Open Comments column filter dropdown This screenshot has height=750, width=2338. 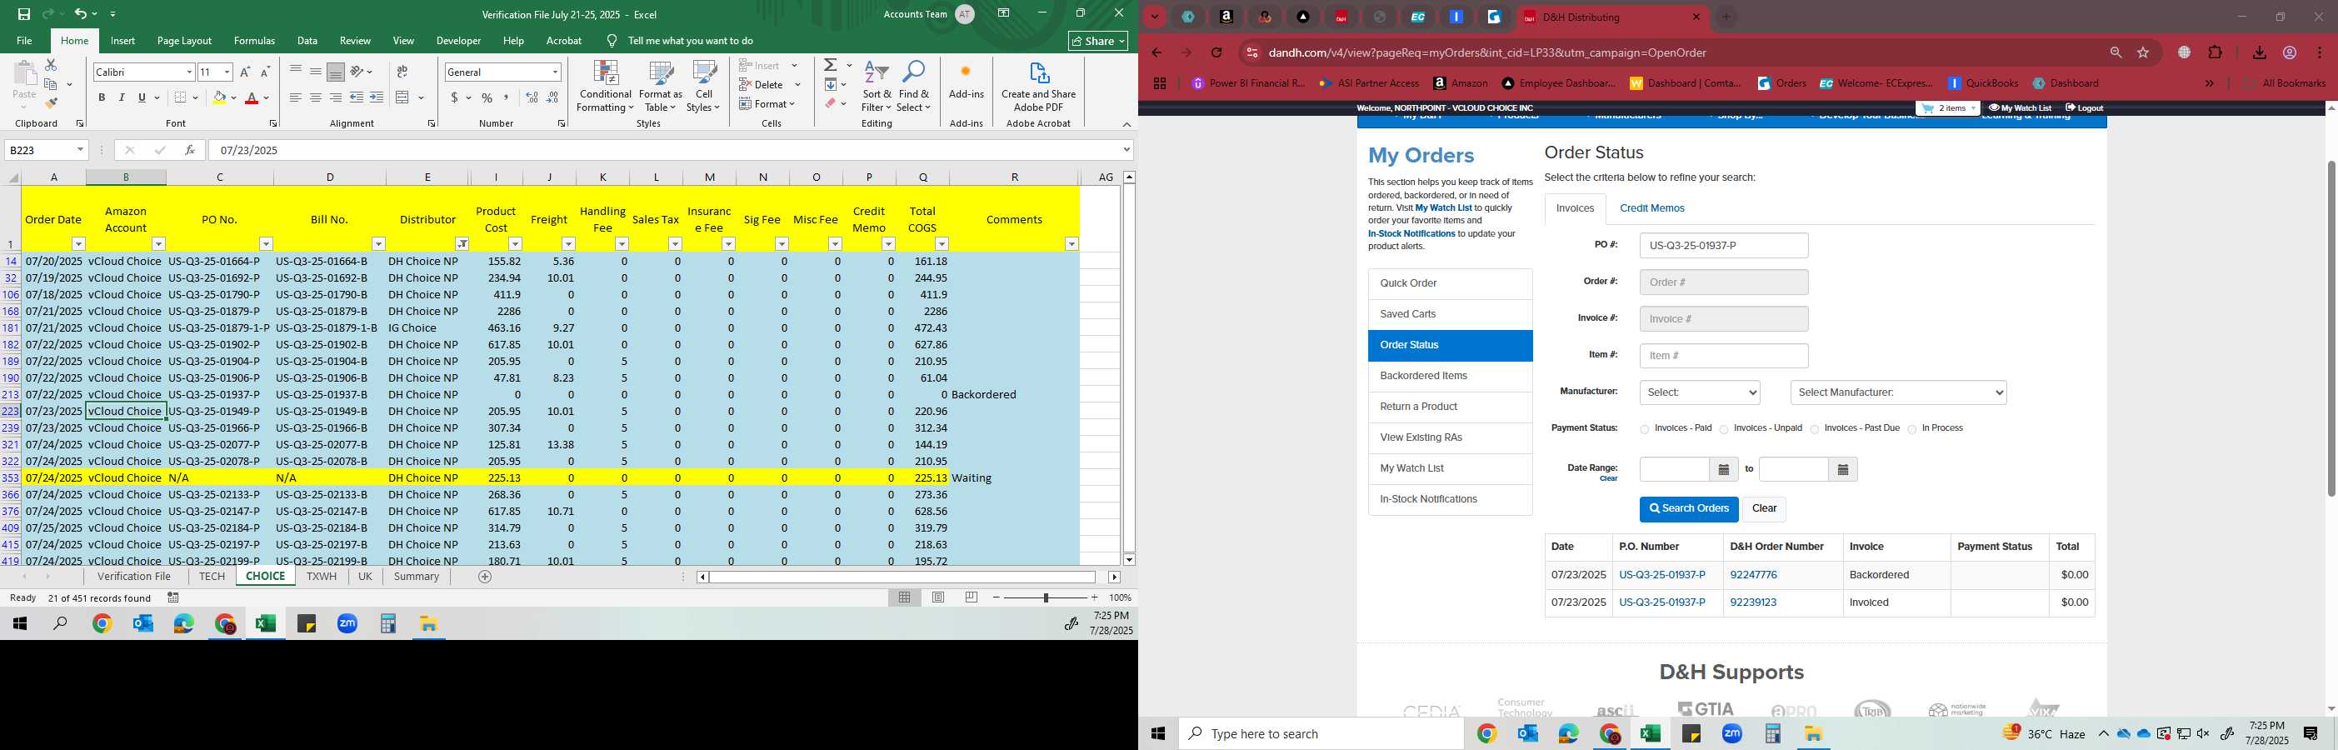pyautogui.click(x=1072, y=244)
